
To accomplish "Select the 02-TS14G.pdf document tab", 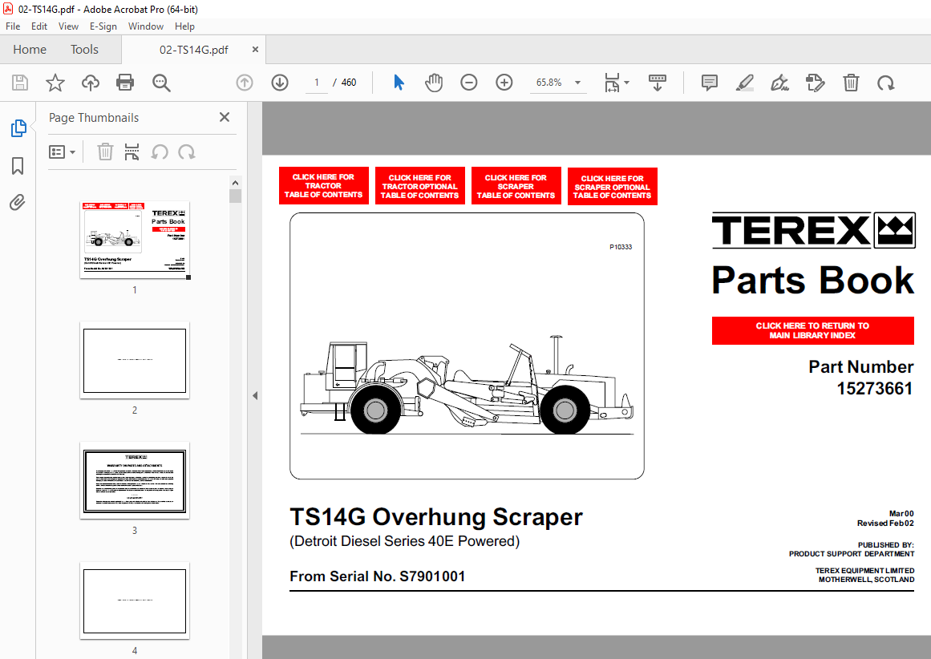I will [193, 50].
